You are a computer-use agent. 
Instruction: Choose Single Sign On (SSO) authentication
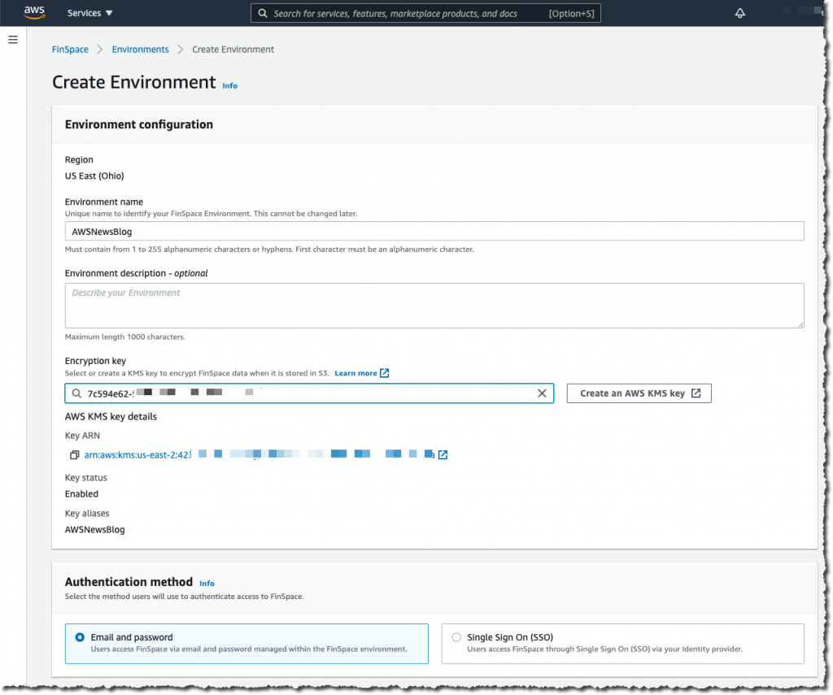[x=456, y=637]
